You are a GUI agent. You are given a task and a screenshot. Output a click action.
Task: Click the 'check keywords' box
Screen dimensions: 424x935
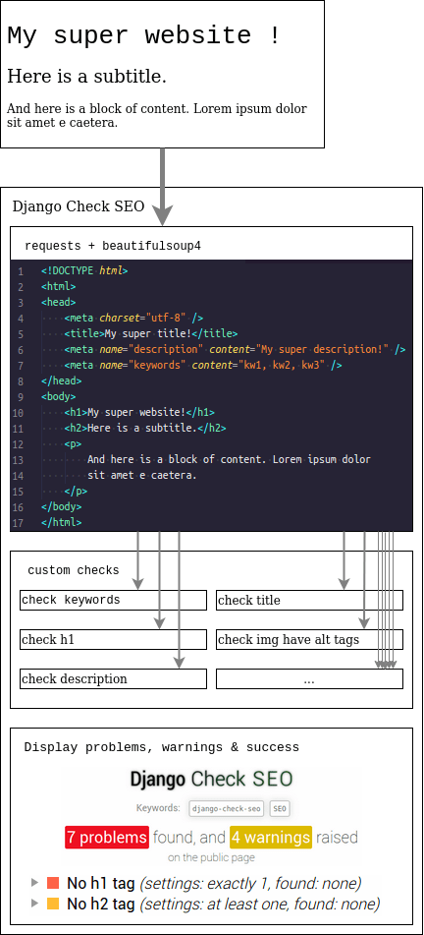pyautogui.click(x=113, y=600)
